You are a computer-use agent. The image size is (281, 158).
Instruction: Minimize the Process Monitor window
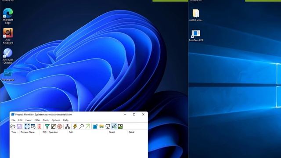[x=125, y=115]
